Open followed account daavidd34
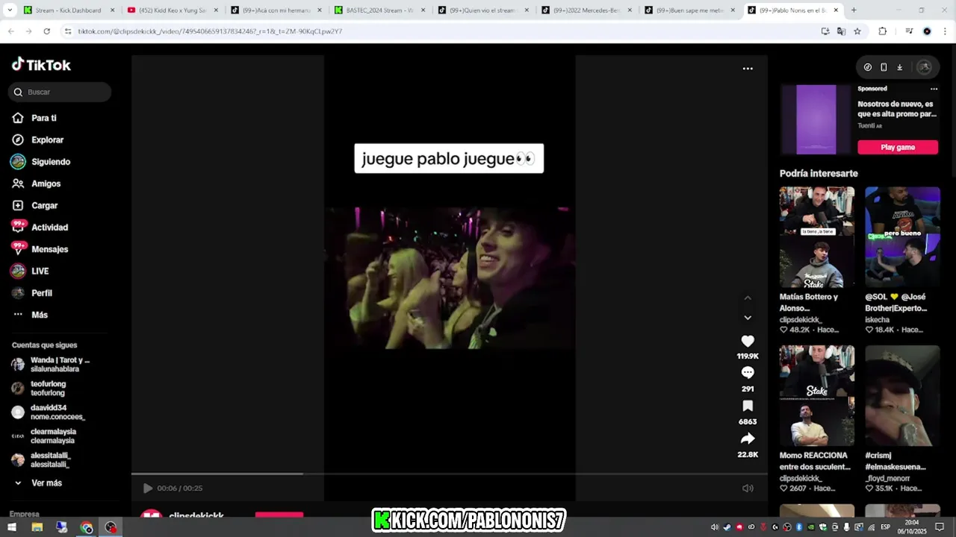Screen dimensions: 956x537 48,412
